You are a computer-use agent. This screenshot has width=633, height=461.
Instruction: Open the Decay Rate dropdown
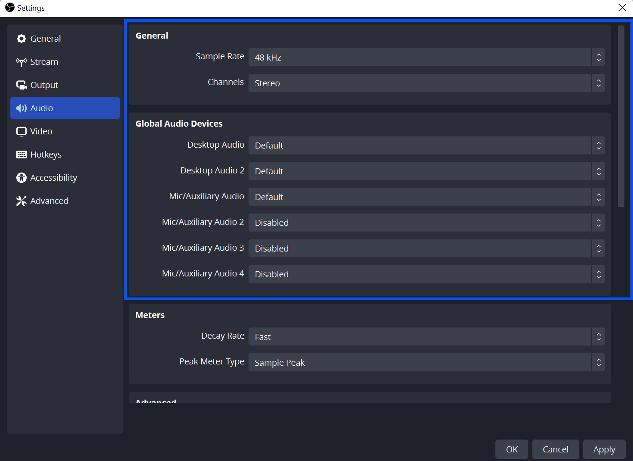pyautogui.click(x=427, y=337)
